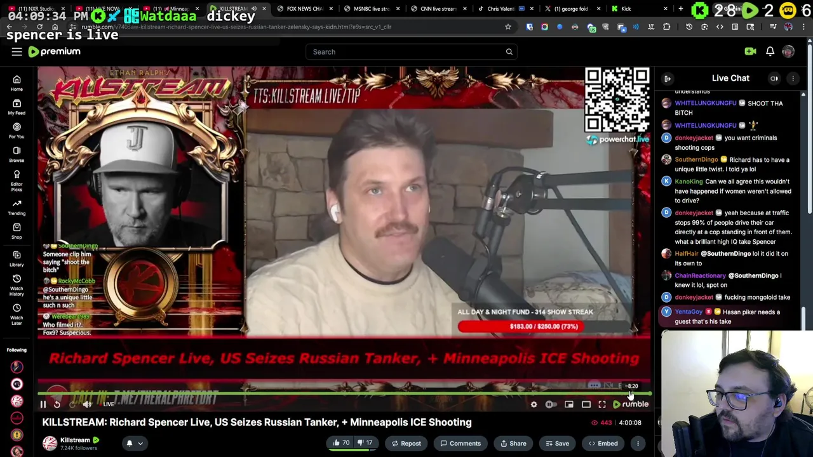The image size is (813, 457).
Task: Click the ChainReactionary chat username
Action: click(700, 276)
